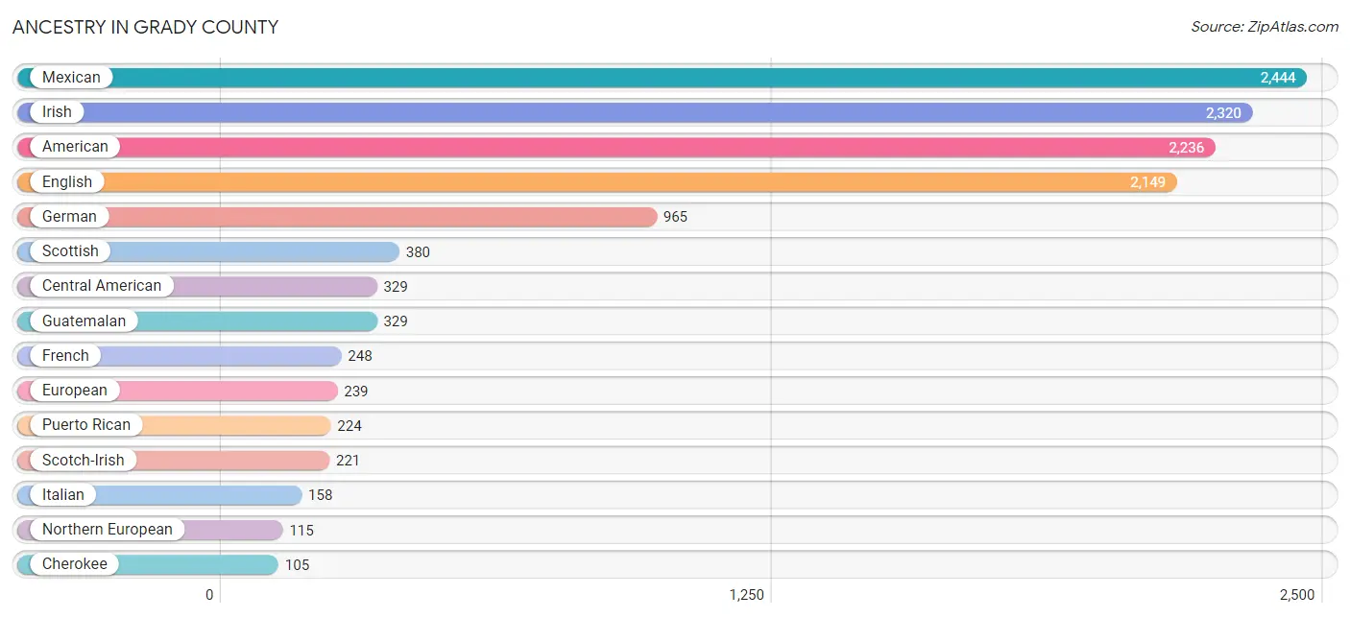Select the Guatemalan label
The width and height of the screenshot is (1350, 618).
[x=84, y=321]
